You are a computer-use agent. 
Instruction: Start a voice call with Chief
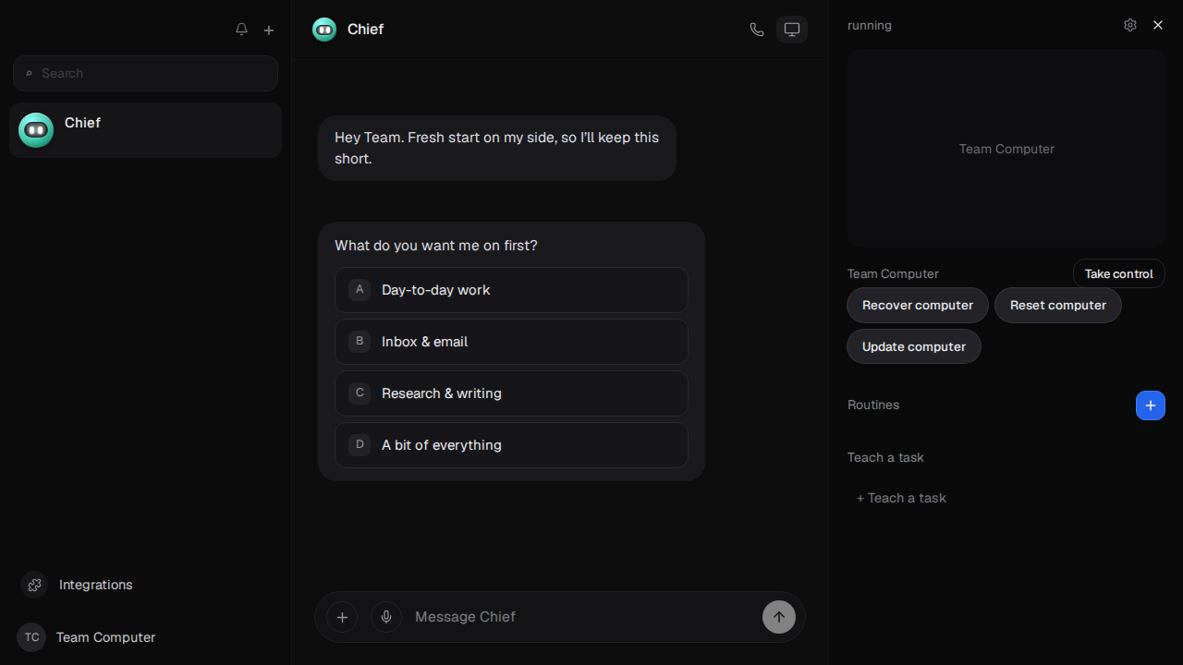[757, 30]
